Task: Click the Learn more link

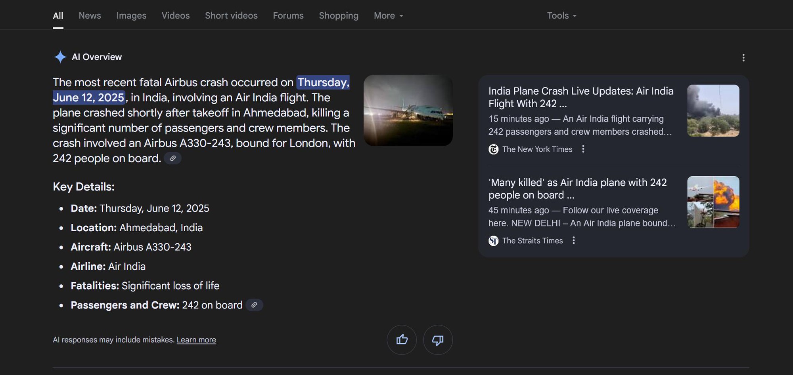Action: (x=196, y=340)
